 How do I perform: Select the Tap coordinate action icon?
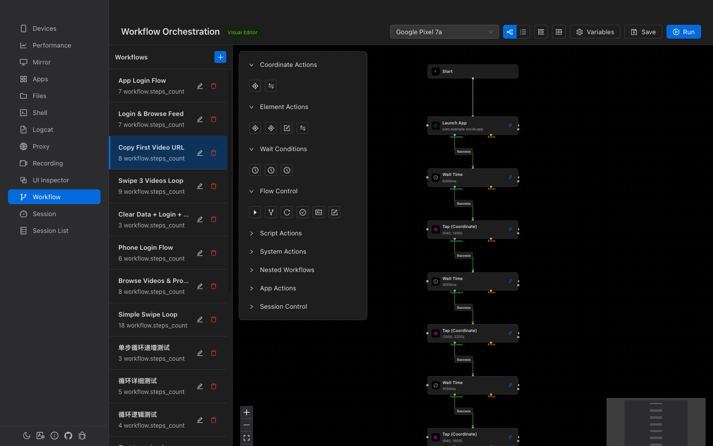point(255,86)
